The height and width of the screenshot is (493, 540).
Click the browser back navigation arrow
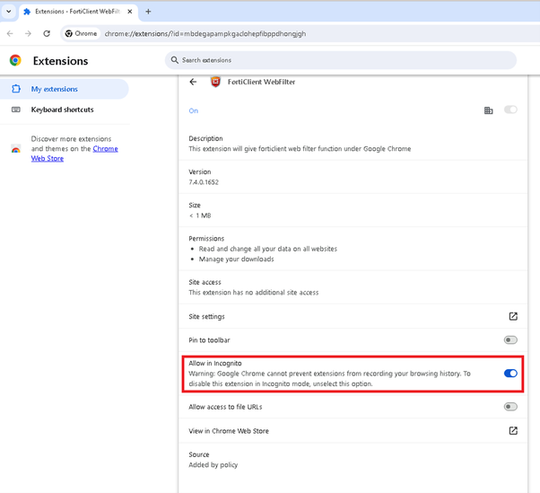click(10, 33)
